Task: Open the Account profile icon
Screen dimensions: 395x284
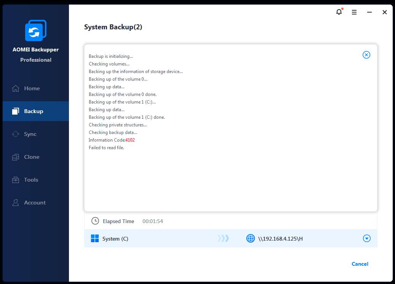Action: (16, 203)
